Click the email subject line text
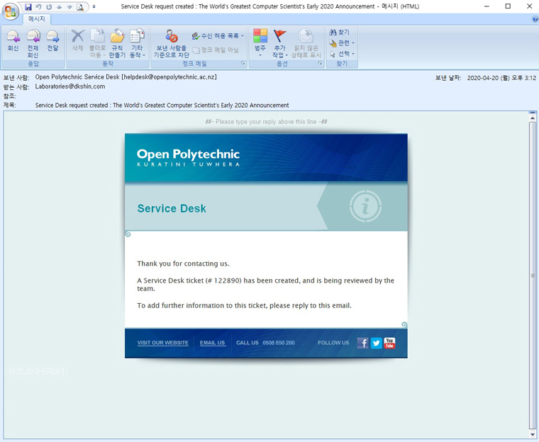 tap(162, 106)
